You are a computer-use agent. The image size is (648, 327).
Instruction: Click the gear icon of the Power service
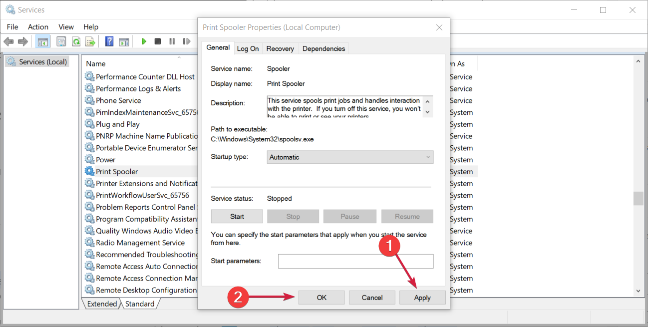pyautogui.click(x=89, y=160)
